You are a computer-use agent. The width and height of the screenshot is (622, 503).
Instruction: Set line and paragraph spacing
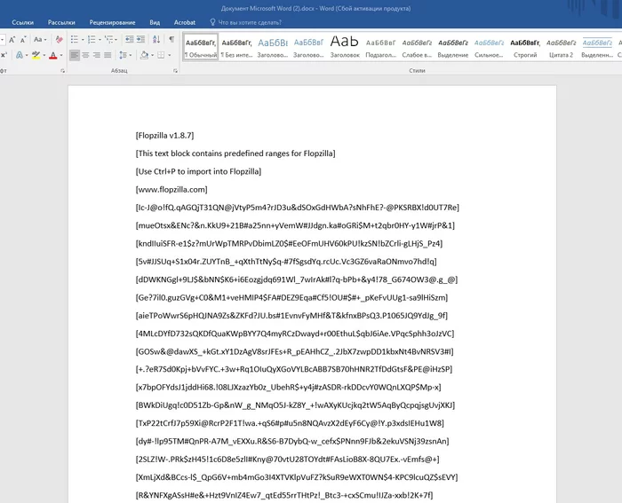[x=123, y=55]
